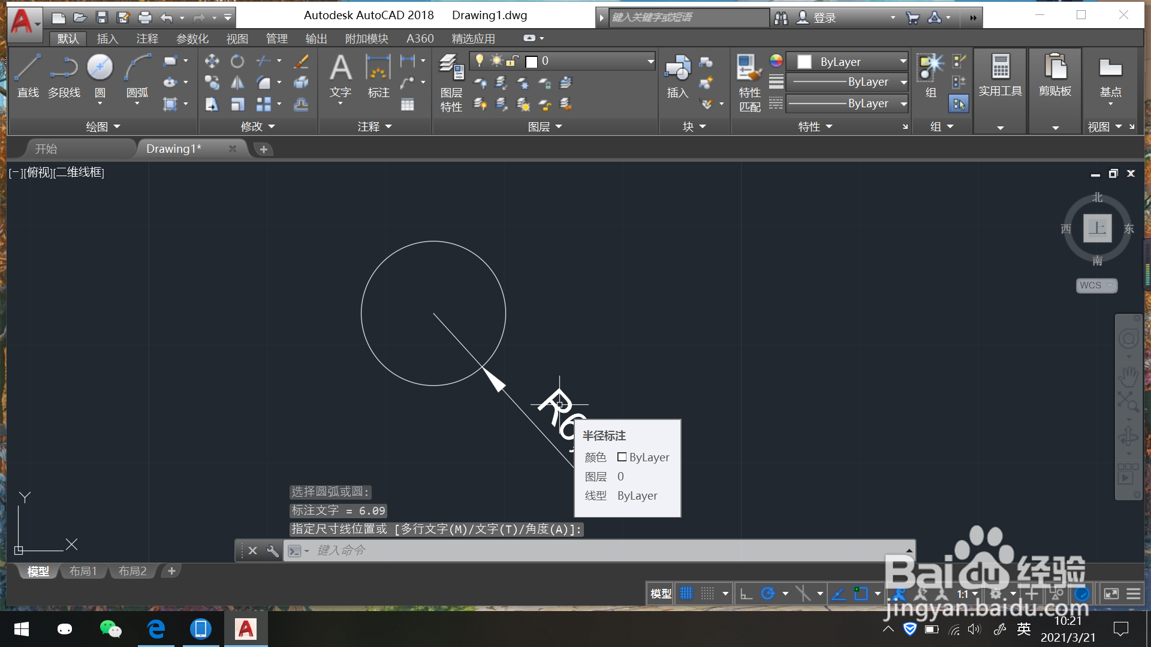Open the layer name dropdown
Screen dimensions: 1151x647
pyautogui.click(x=650, y=61)
